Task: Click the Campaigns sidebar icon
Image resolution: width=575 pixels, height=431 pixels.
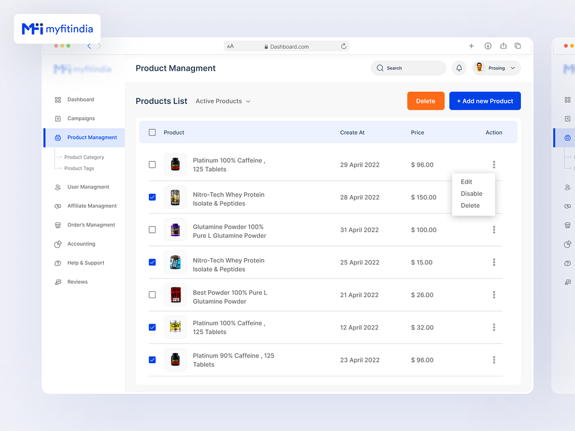Action: pos(57,118)
